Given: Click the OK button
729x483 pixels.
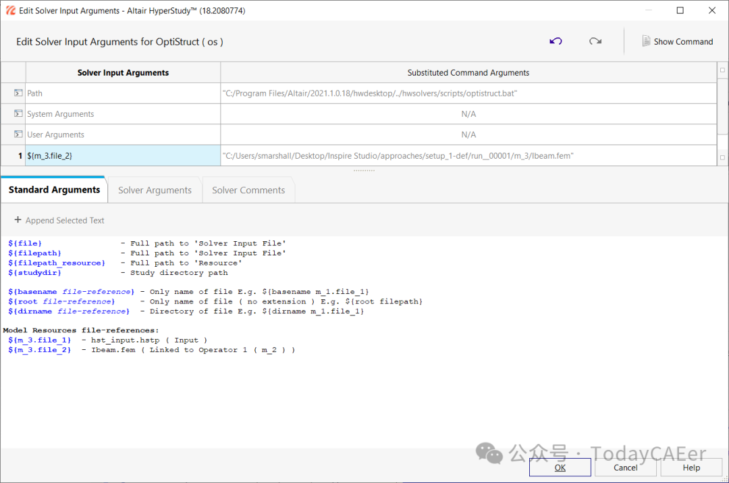Looking at the screenshot, I should pos(560,467).
